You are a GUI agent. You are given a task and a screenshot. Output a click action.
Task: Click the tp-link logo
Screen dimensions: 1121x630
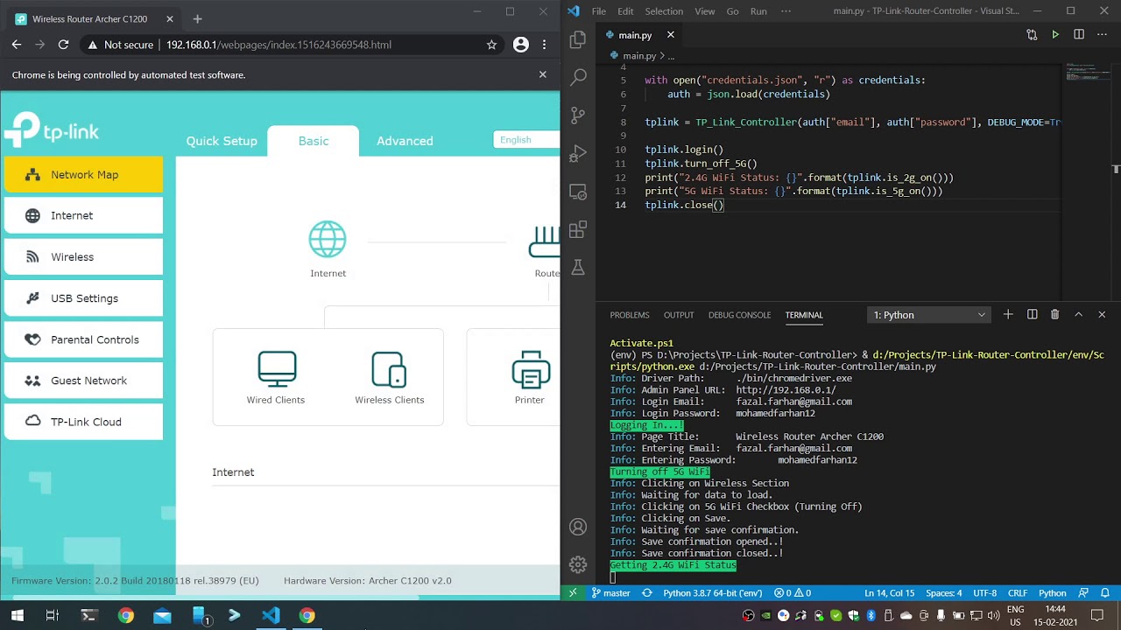click(53, 131)
